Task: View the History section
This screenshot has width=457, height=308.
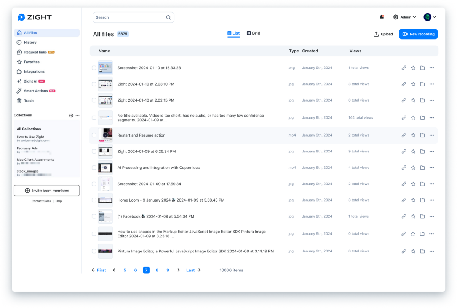Action: pos(30,42)
